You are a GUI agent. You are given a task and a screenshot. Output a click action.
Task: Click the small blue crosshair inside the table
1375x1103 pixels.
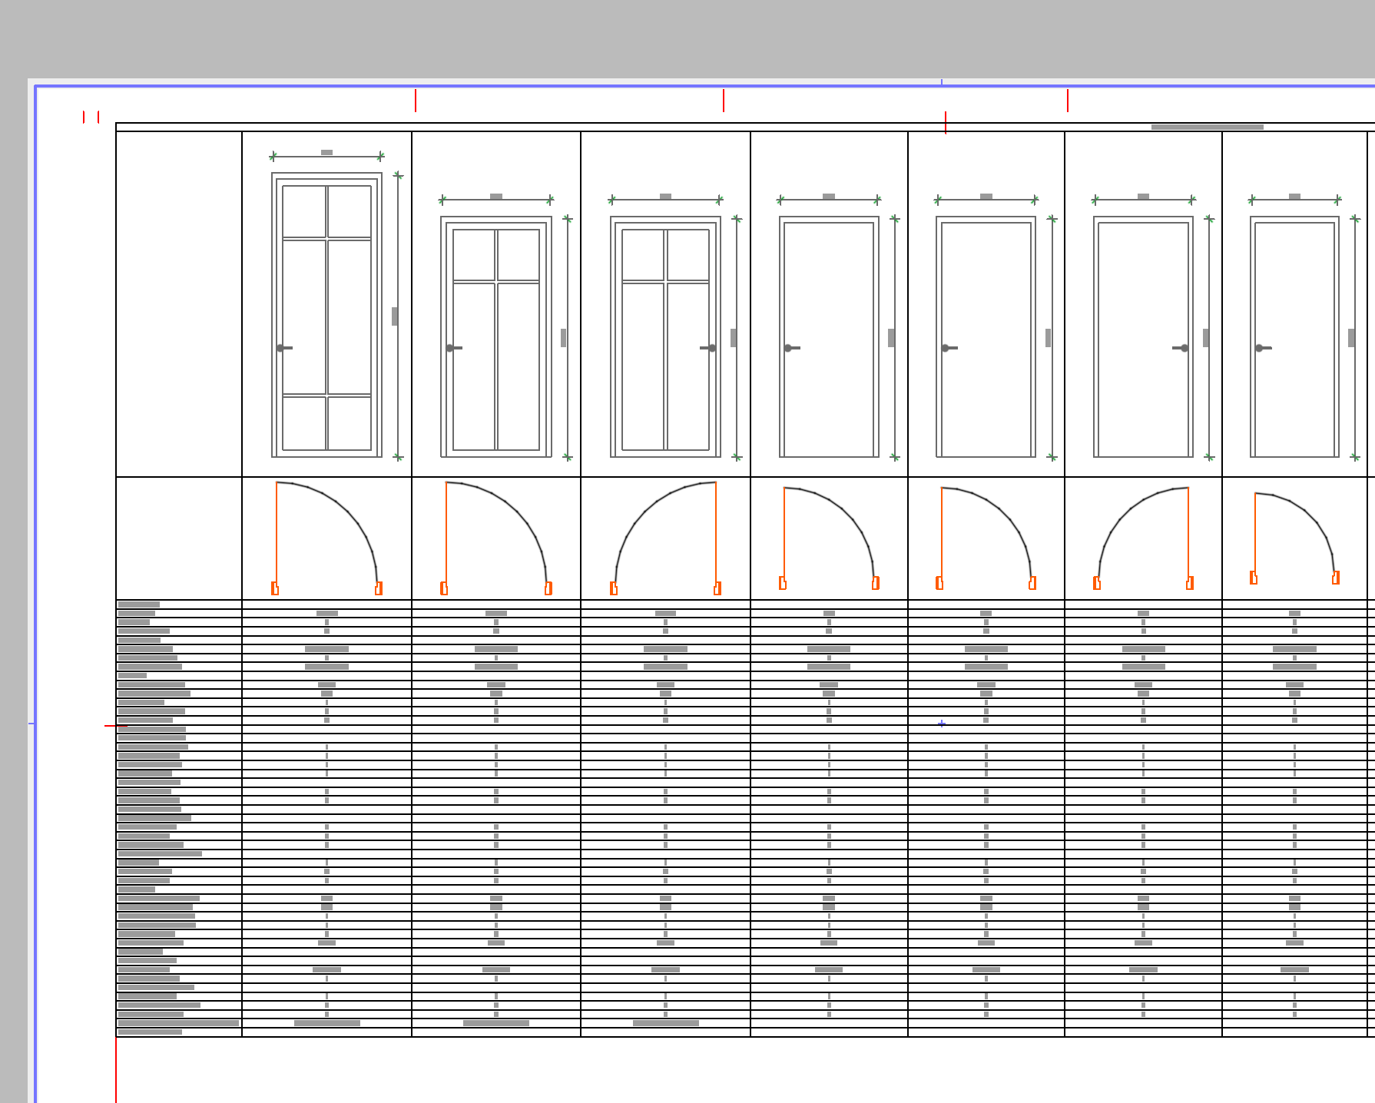(942, 724)
